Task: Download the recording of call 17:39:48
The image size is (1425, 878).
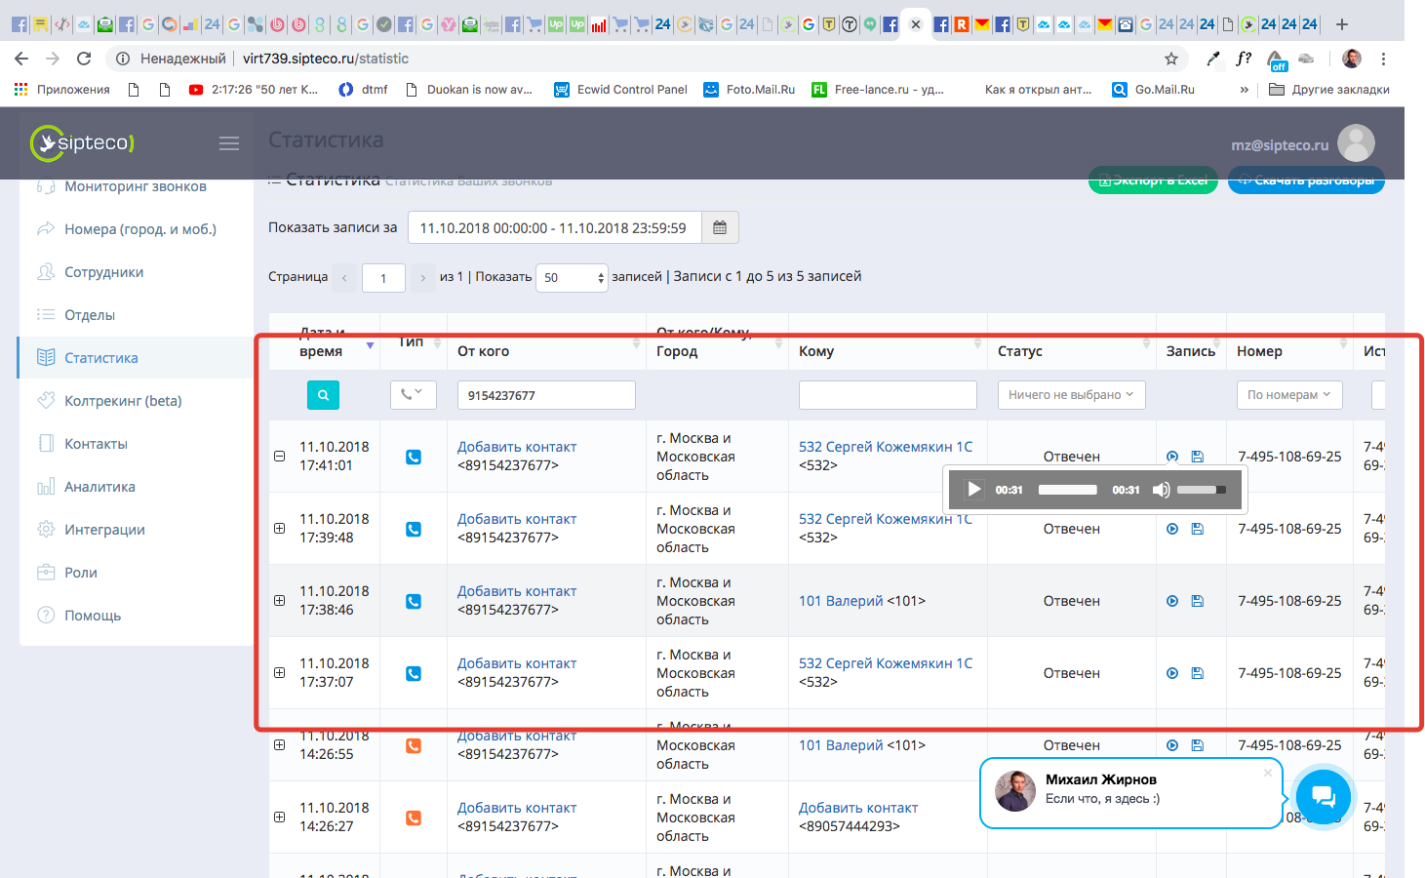Action: 1197,529
